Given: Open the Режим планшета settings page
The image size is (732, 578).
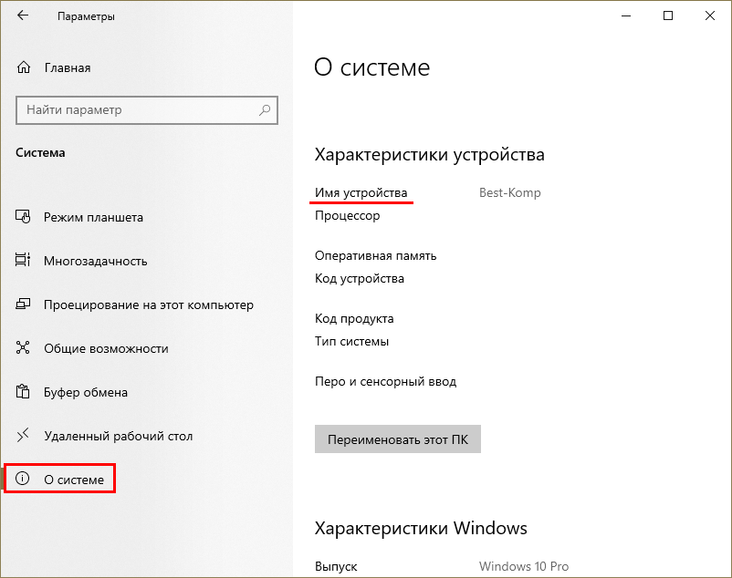Looking at the screenshot, I should pos(93,218).
